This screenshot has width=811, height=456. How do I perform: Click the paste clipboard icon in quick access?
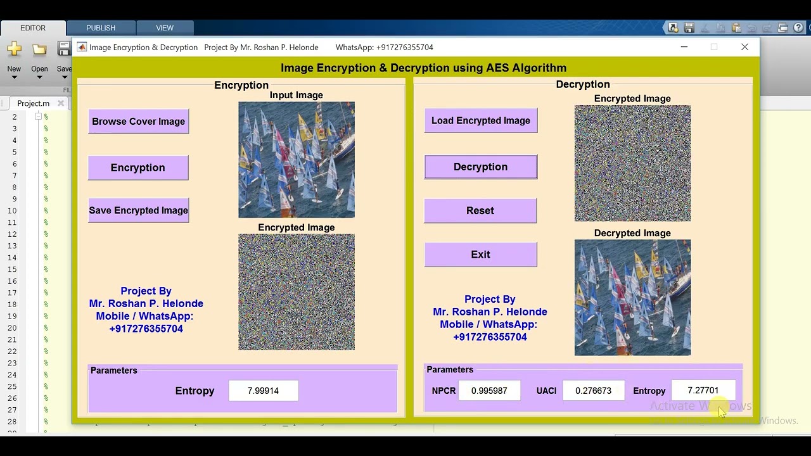tap(736, 28)
